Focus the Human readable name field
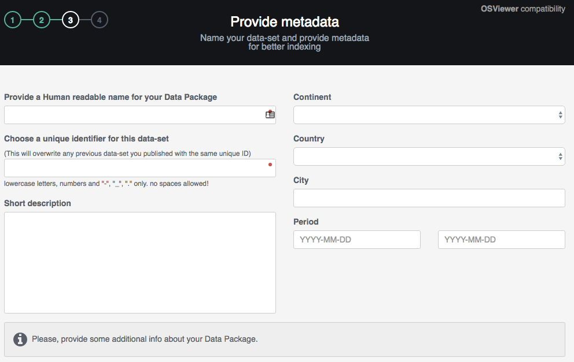 (133, 115)
